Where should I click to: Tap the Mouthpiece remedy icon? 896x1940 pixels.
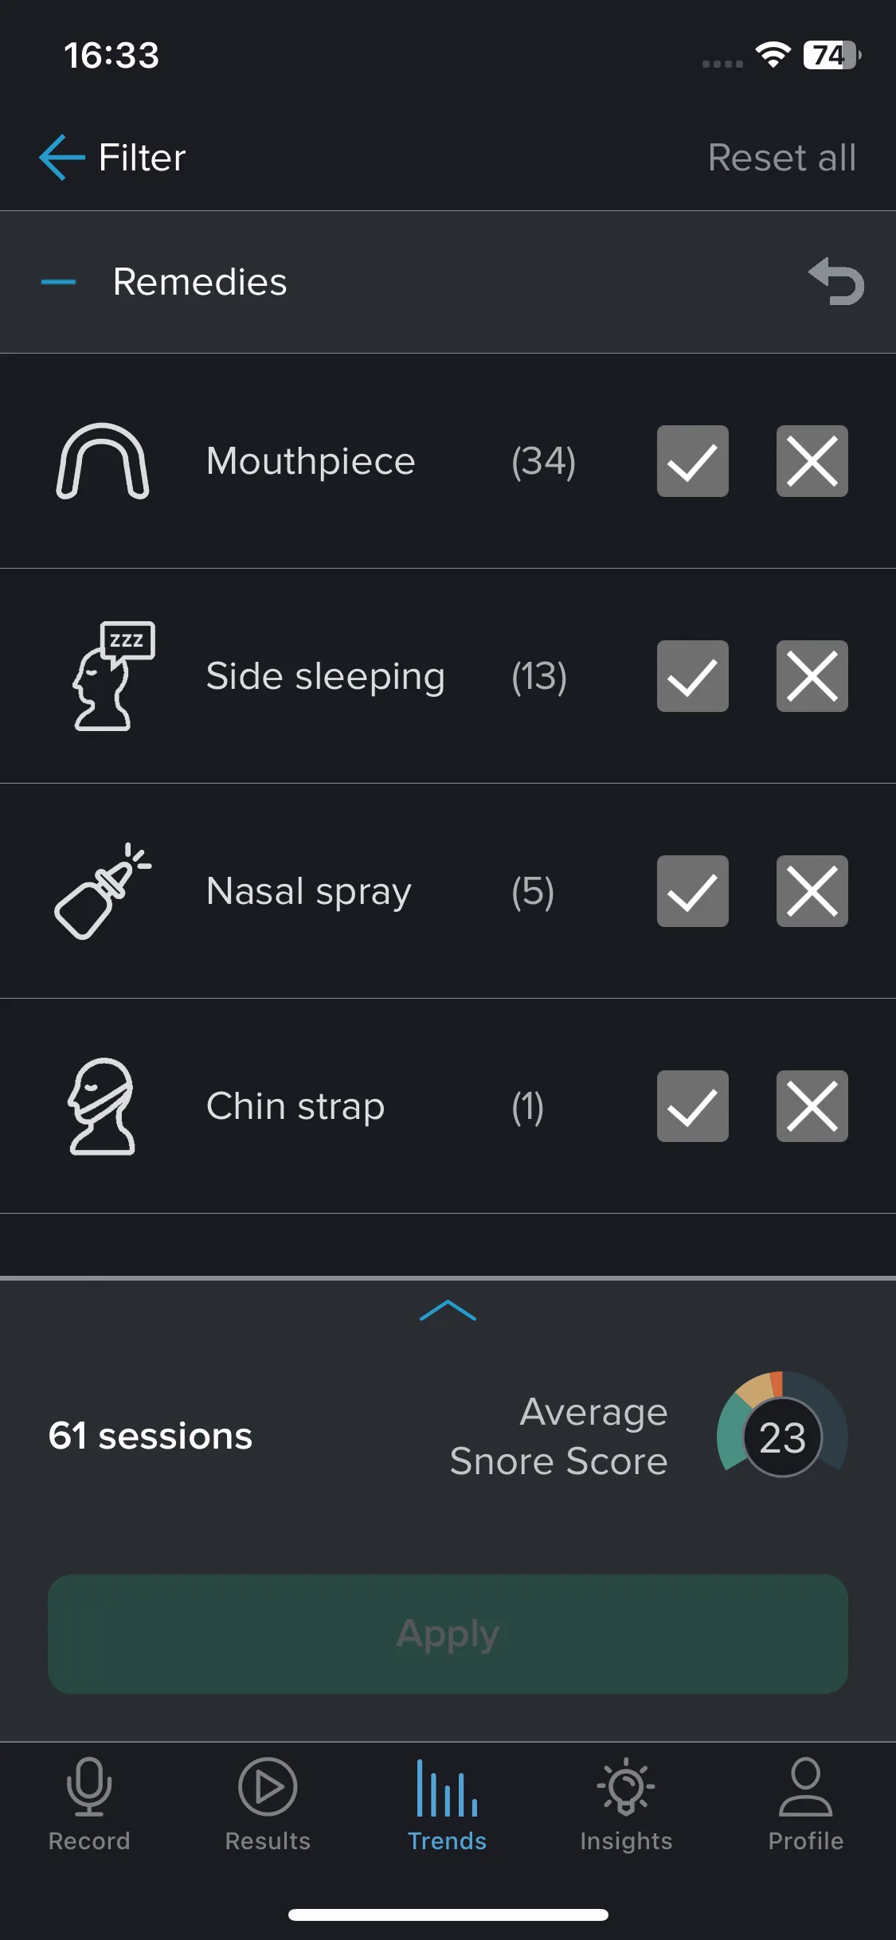tap(103, 461)
